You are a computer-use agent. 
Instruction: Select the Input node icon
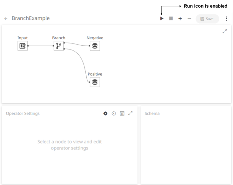22,46
